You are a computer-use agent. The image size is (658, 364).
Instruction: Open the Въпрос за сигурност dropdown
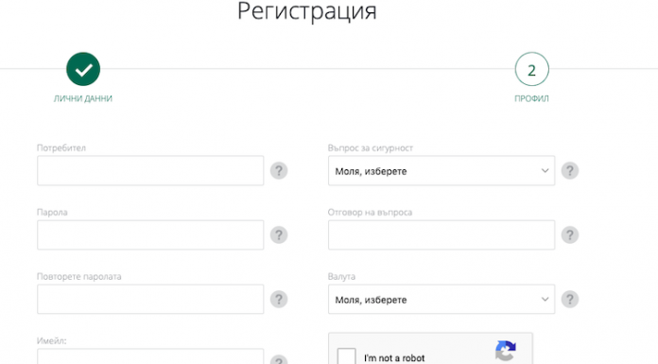click(x=442, y=171)
